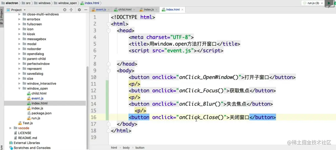This screenshot has width=336, height=150.
Task: Click the External Libraries icon
Action: point(11,143)
